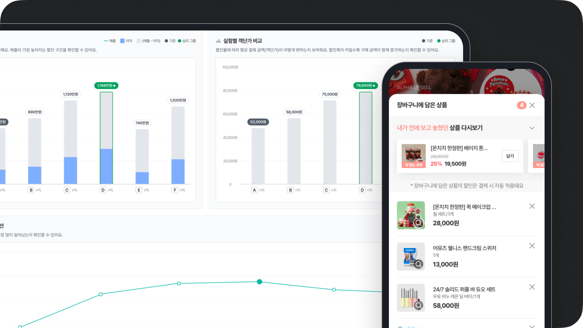Remove the 퀵 메이크업 cart item
Screen dimensions: 583x328
tap(532, 206)
